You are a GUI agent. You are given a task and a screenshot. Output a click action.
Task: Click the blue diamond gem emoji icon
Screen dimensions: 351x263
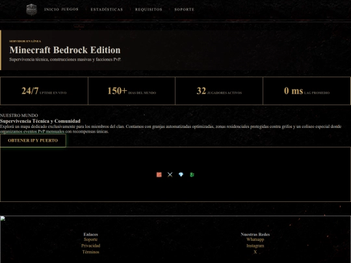(x=181, y=175)
